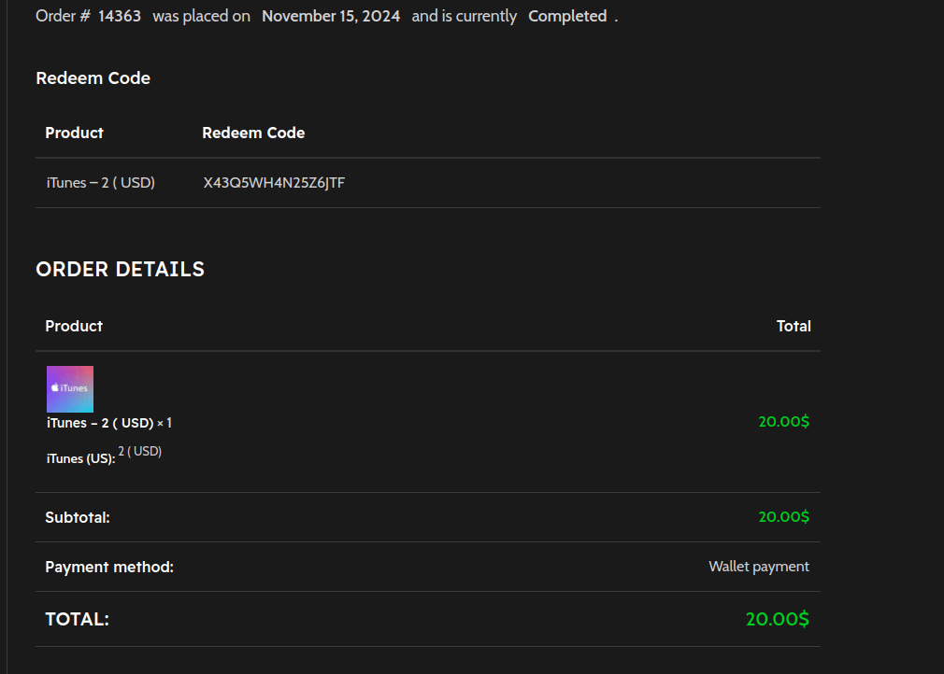
Task: Click the iTunes gift card thumbnail image
Action: tap(70, 389)
